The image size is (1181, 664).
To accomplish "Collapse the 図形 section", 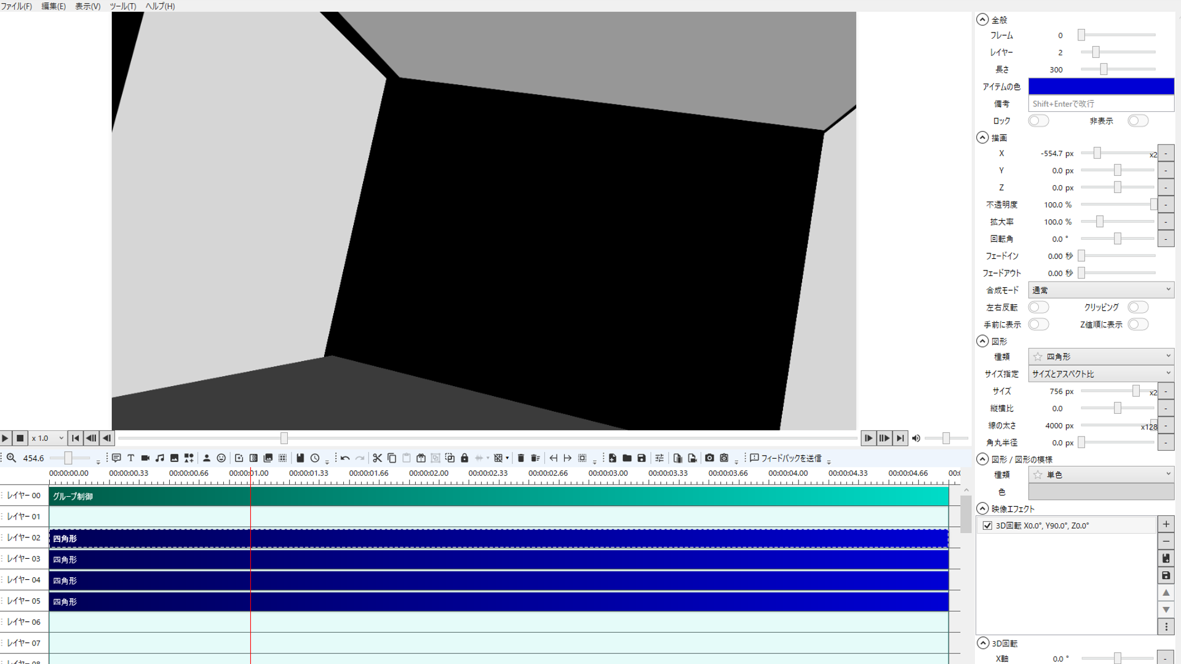I will (982, 341).
